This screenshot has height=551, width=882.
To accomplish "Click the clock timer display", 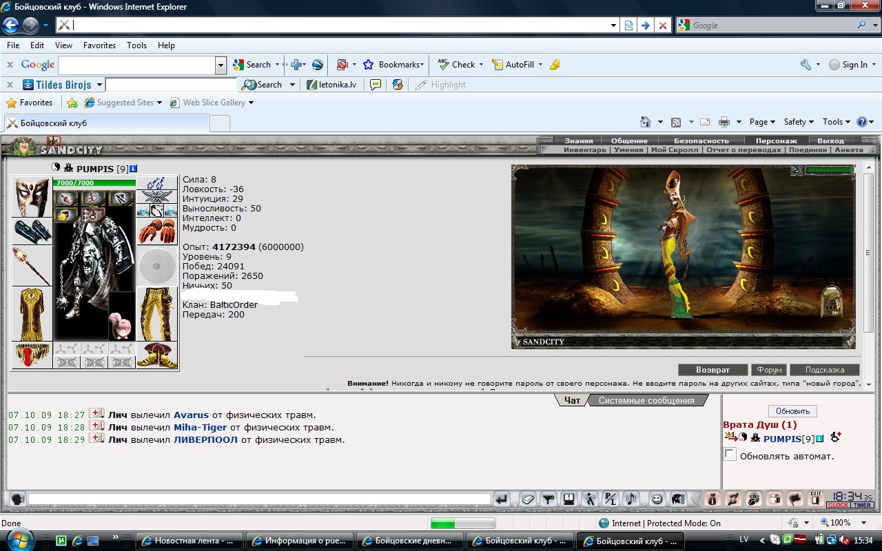I will pyautogui.click(x=850, y=499).
